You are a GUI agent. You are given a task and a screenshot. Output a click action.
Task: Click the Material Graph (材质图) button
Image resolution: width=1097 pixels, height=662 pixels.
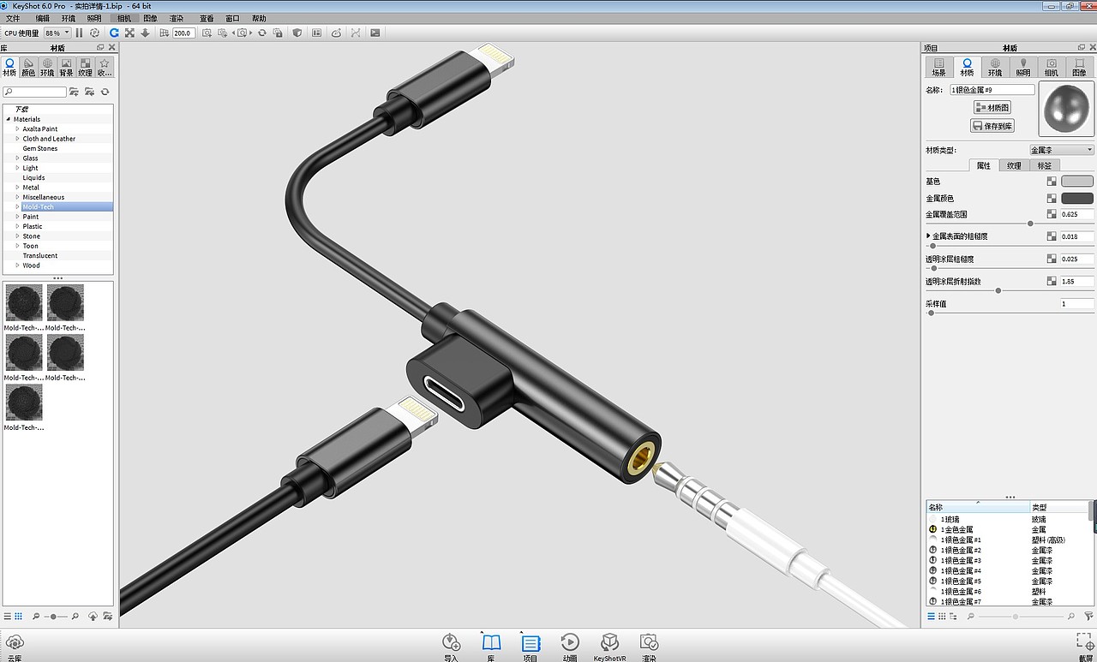(x=993, y=107)
